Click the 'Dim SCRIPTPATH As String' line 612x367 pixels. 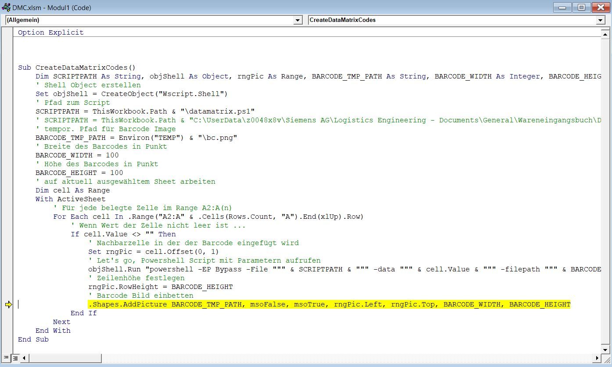click(x=318, y=76)
